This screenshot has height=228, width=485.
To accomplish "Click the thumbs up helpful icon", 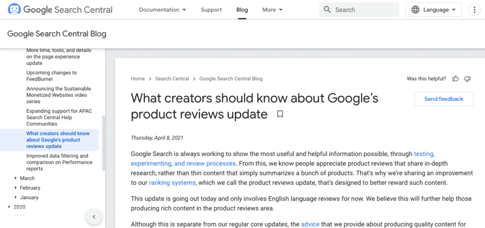I will click(x=455, y=79).
